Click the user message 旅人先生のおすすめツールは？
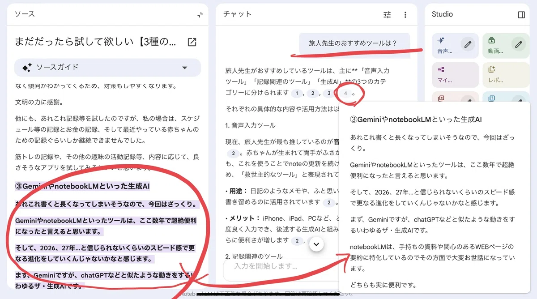 (353, 43)
